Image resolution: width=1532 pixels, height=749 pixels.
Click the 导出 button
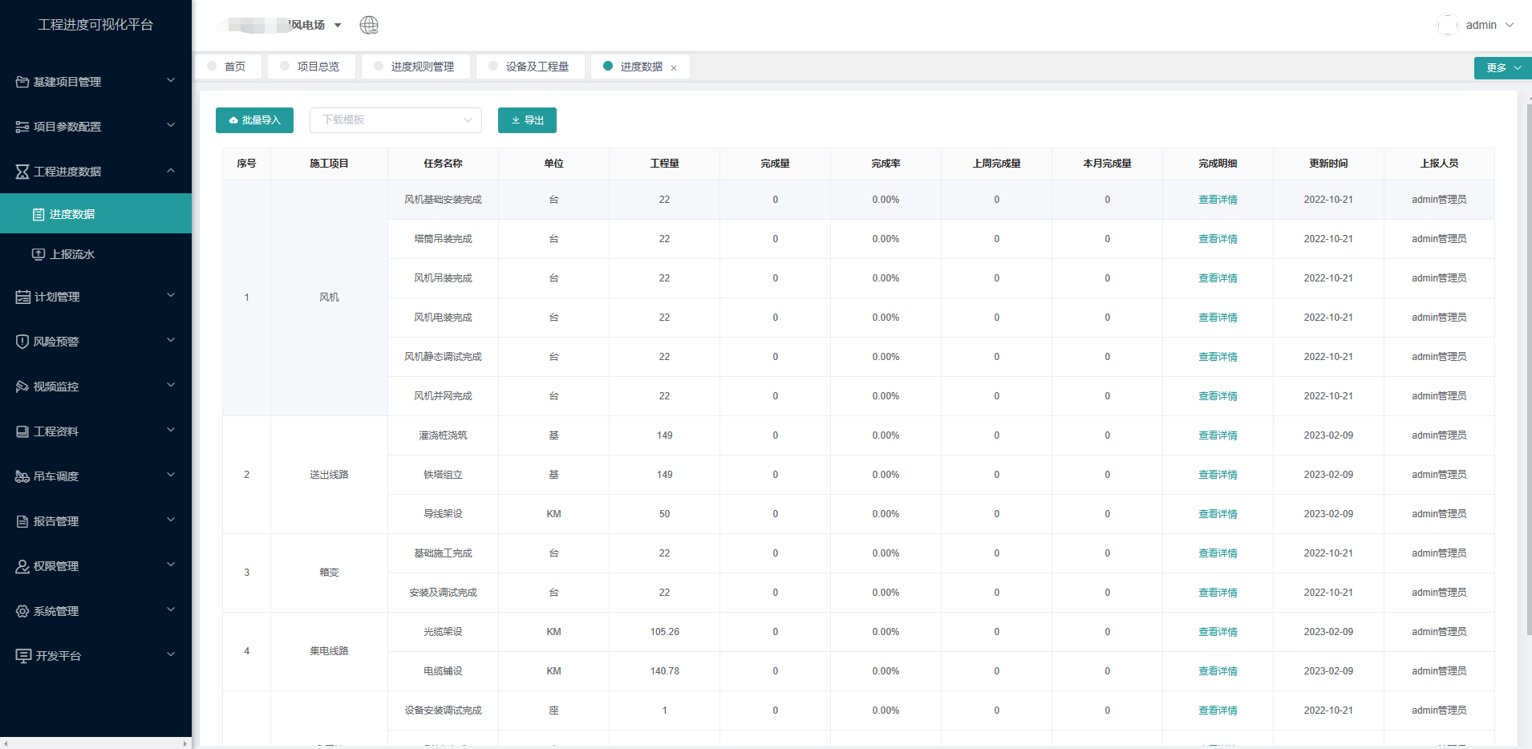pos(527,120)
